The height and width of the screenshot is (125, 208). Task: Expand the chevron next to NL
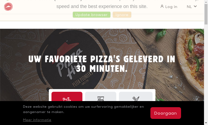[195, 6]
